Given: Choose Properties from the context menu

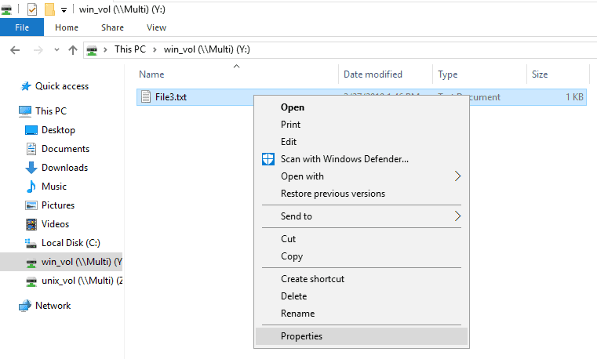Looking at the screenshot, I should tap(301, 336).
